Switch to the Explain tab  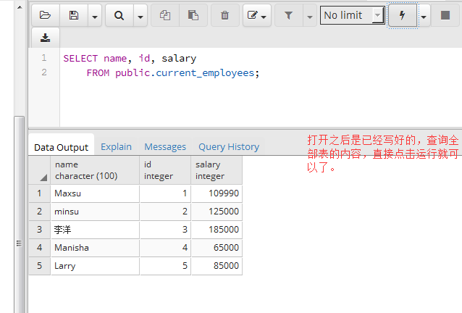pos(116,147)
